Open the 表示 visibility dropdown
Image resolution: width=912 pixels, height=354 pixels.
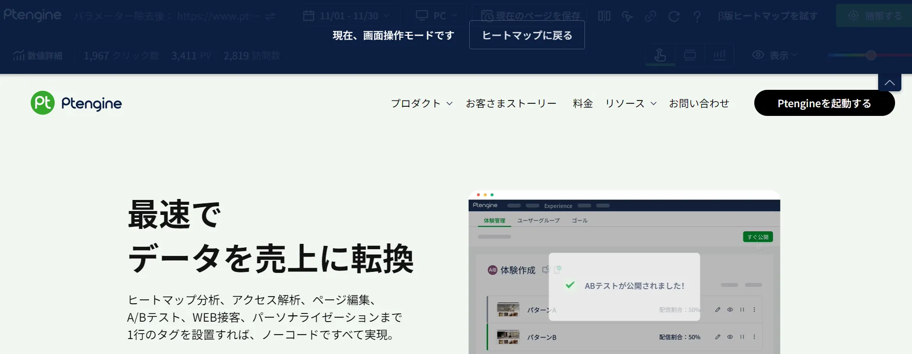(x=775, y=56)
